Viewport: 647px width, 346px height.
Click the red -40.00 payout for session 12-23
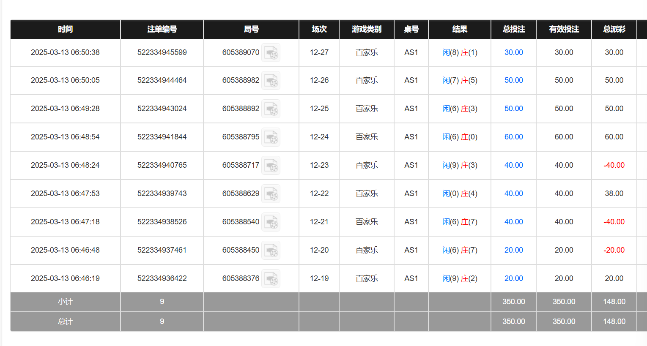(x=614, y=165)
